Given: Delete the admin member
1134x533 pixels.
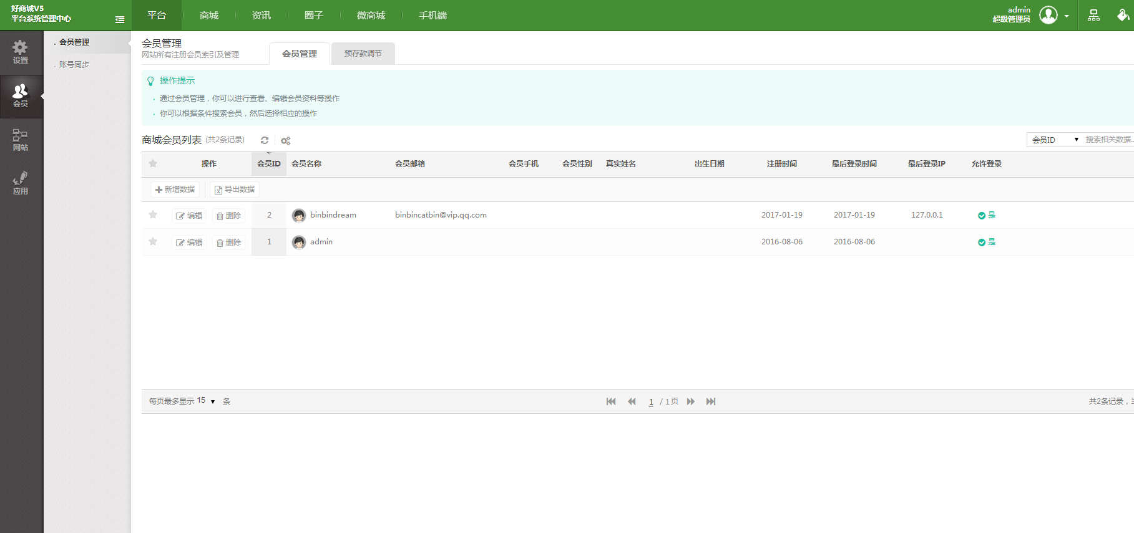Looking at the screenshot, I should (228, 242).
